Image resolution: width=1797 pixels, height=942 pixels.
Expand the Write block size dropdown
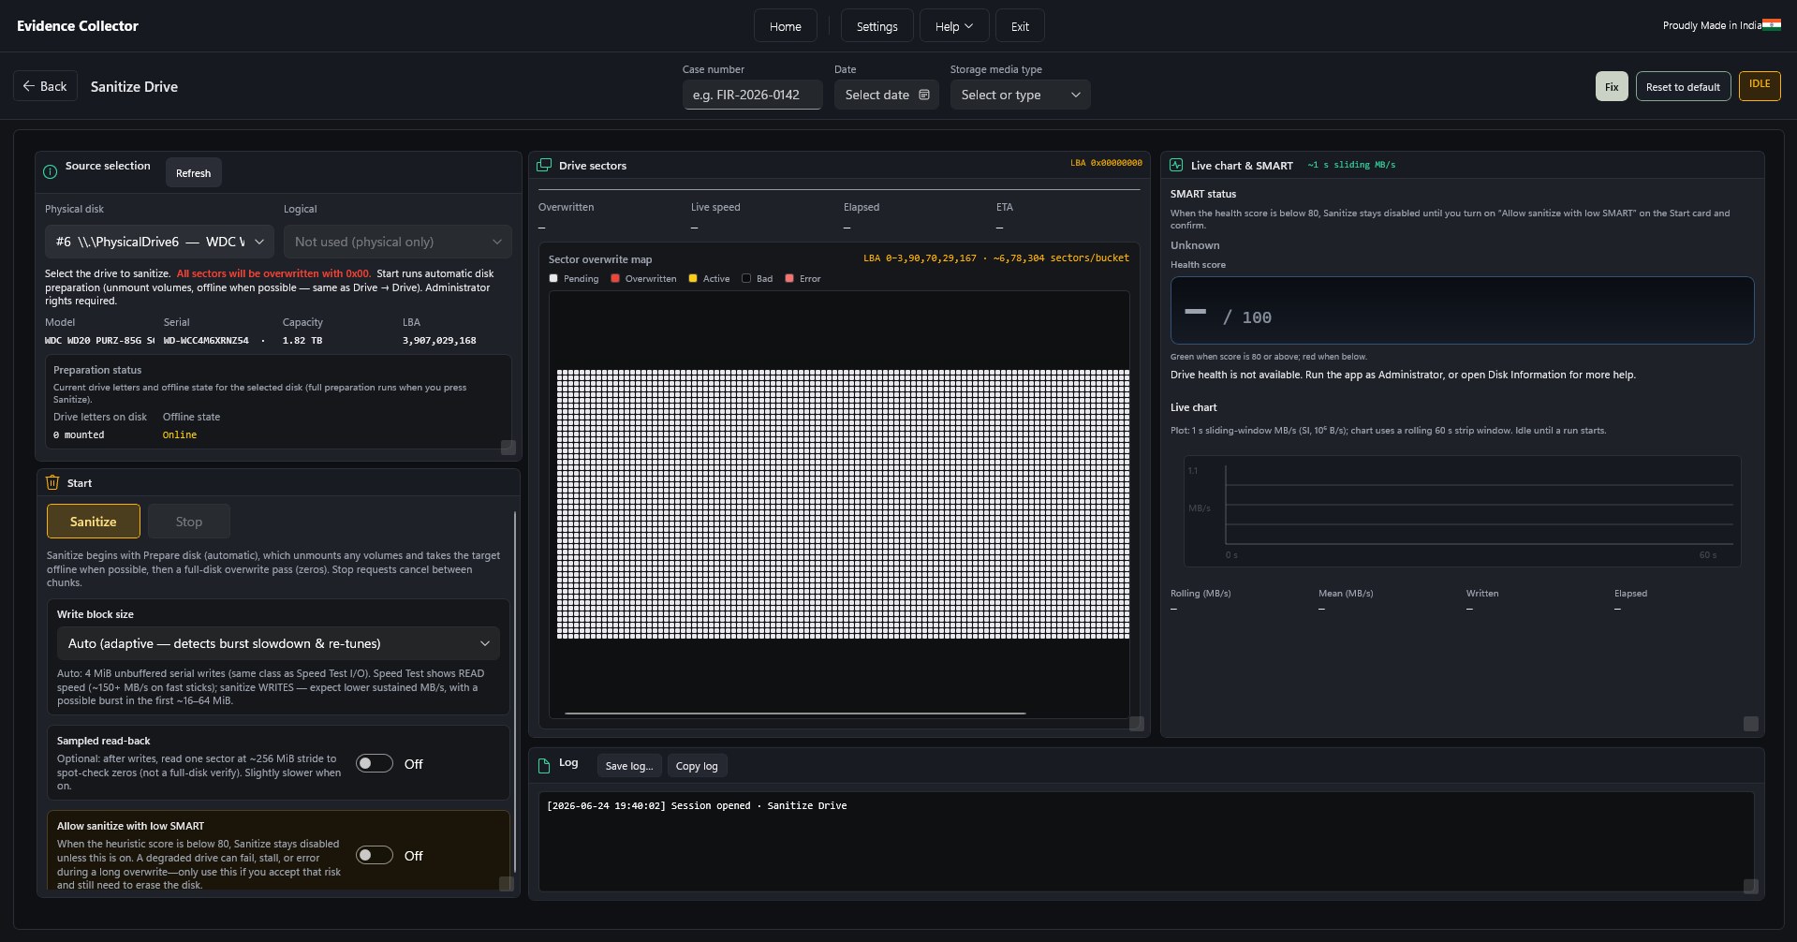(278, 643)
